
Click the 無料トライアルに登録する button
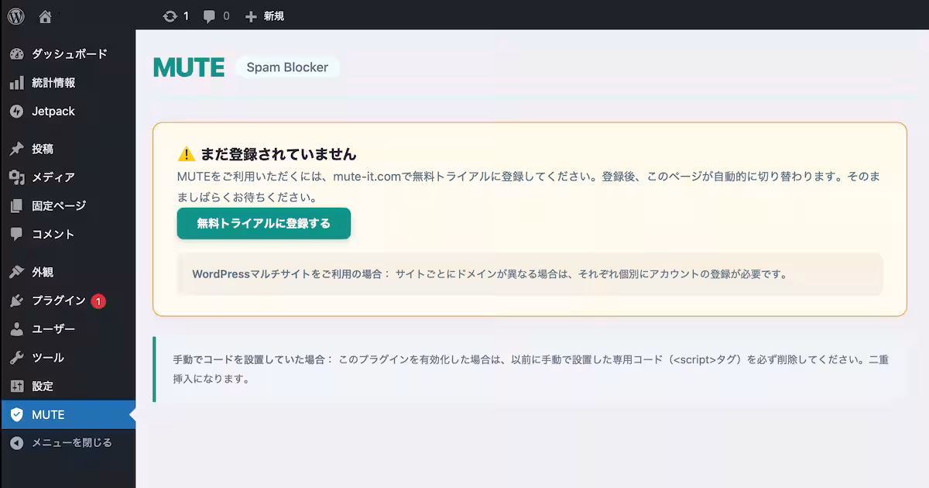(x=264, y=223)
